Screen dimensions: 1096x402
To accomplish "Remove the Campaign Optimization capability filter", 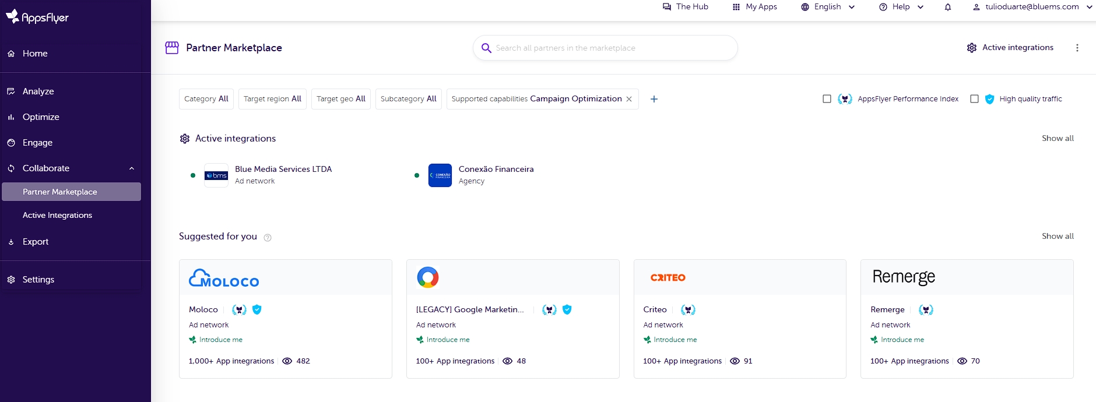I will click(x=629, y=99).
